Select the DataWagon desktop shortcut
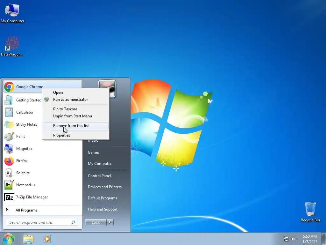This screenshot has width=326, height=245. (12, 46)
